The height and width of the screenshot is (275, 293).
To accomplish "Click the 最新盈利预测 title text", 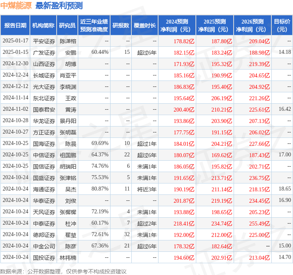I will click(x=59, y=5).
